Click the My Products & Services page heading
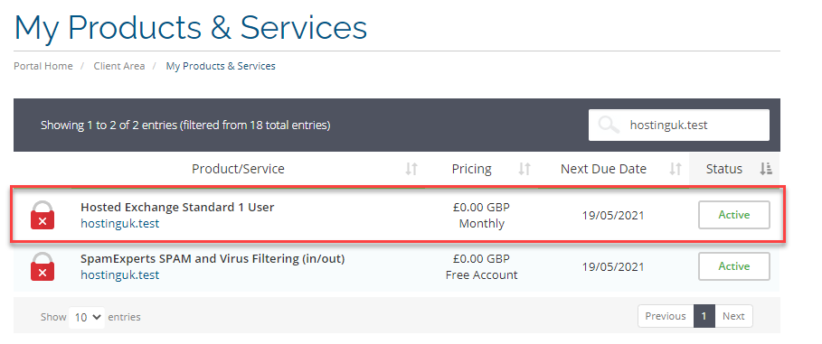The width and height of the screenshot is (822, 344). [x=191, y=27]
